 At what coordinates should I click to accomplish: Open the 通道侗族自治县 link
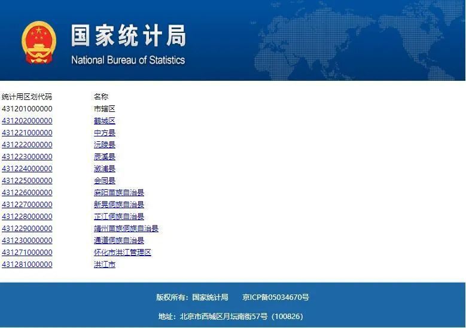pos(119,240)
